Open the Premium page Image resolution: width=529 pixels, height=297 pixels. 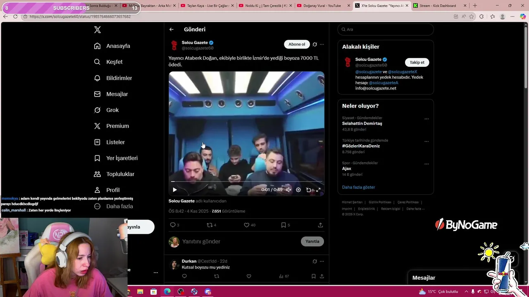tap(112, 126)
